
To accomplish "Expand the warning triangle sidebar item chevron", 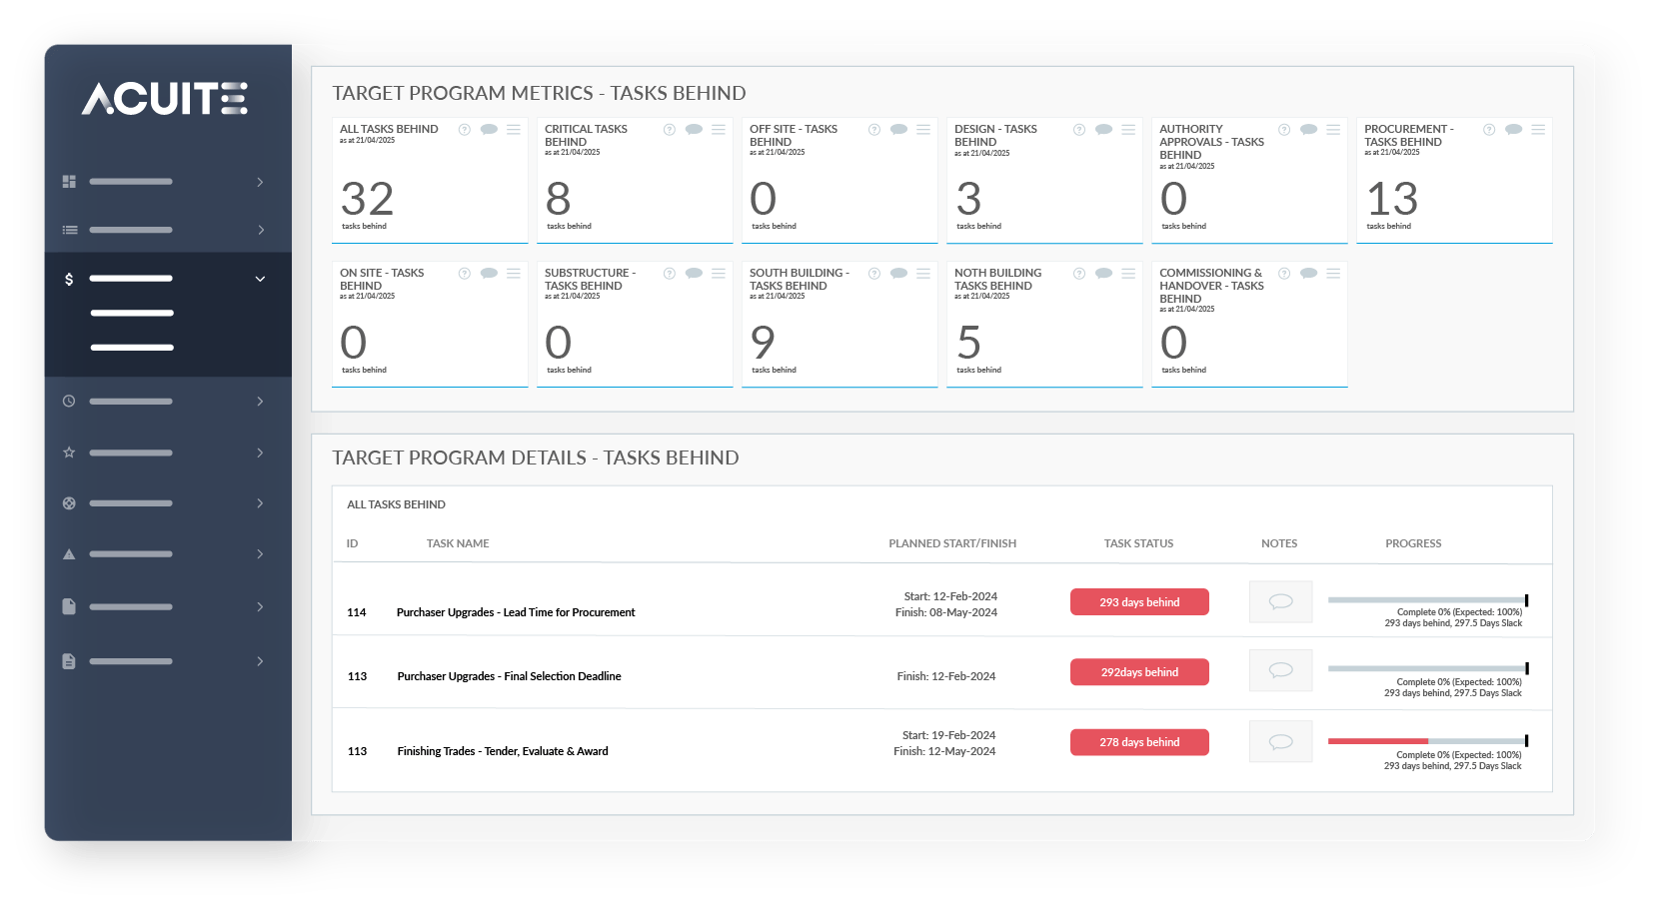I will click(260, 554).
